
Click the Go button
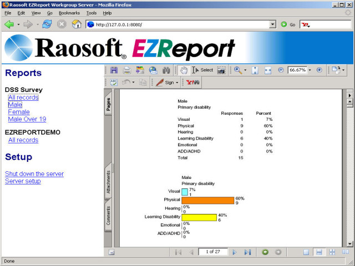click(x=288, y=24)
